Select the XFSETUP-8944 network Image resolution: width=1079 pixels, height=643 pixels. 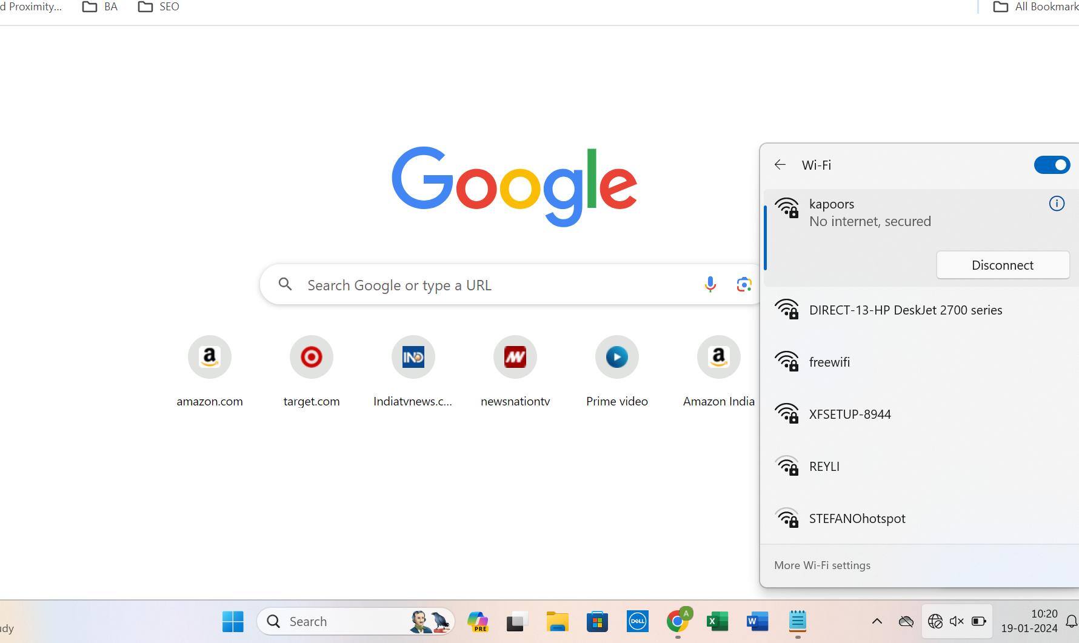click(849, 414)
